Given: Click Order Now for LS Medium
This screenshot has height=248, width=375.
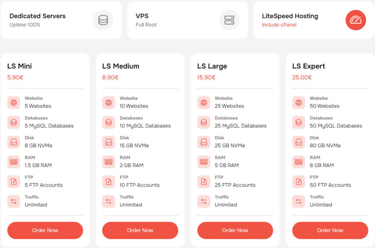Looking at the screenshot, I should tap(140, 230).
